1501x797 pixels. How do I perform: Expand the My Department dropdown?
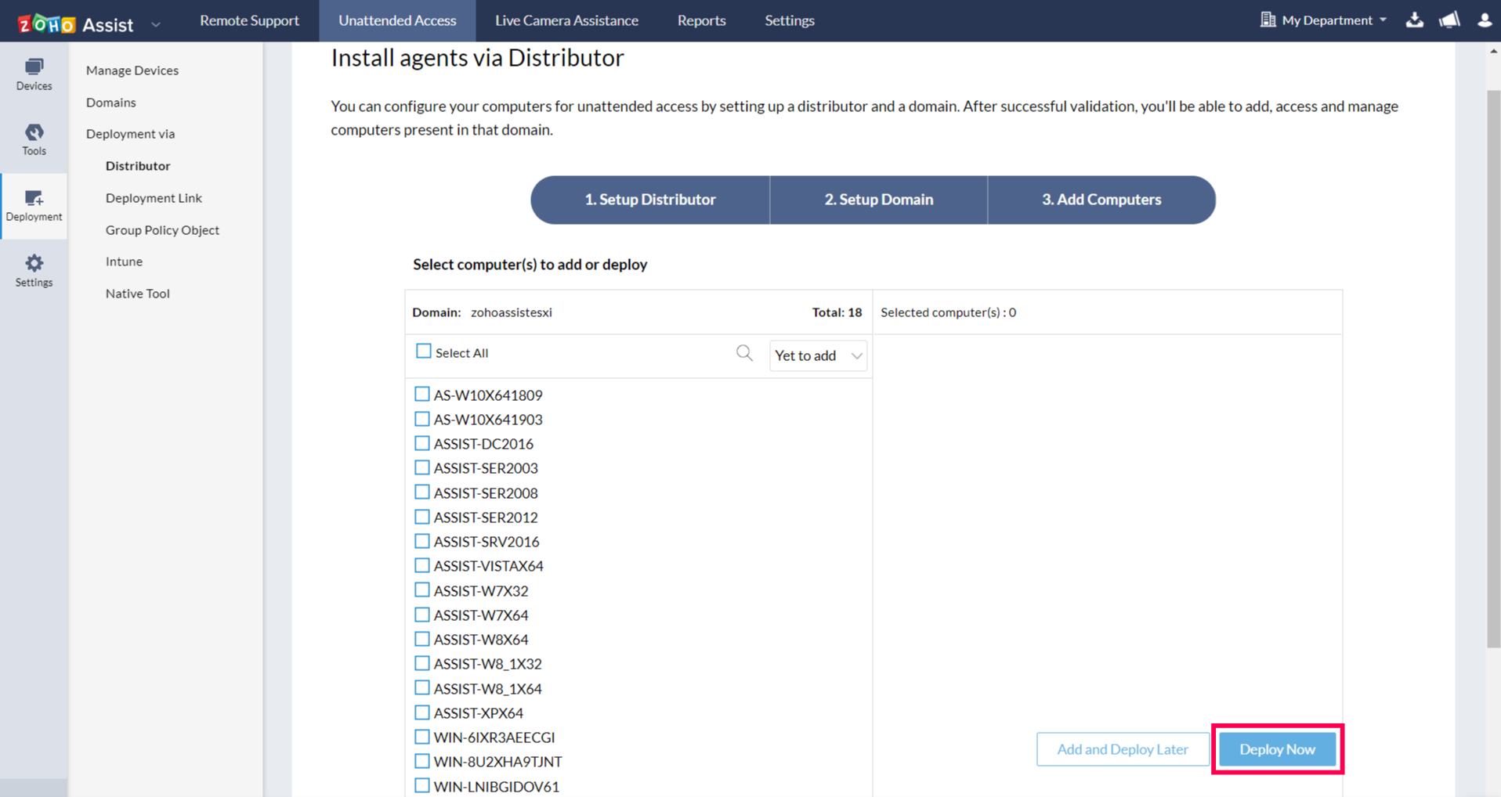coord(1324,20)
